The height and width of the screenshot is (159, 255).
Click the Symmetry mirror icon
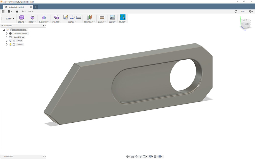44,17
